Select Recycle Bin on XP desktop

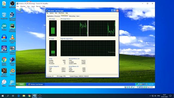click(20, 11)
